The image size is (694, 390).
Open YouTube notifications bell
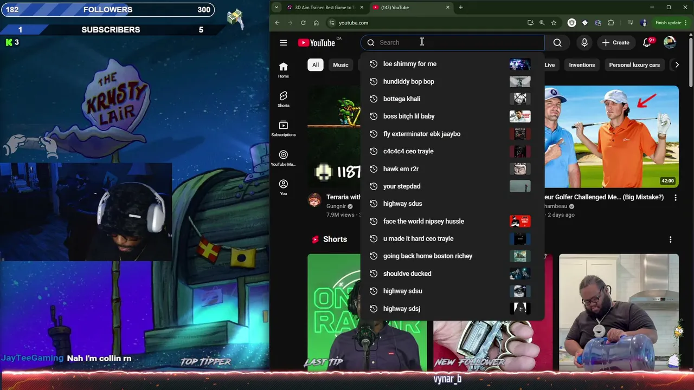[647, 43]
